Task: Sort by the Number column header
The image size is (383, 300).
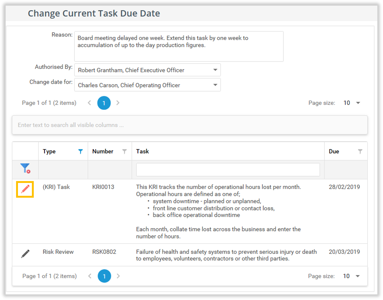Action: coord(103,151)
